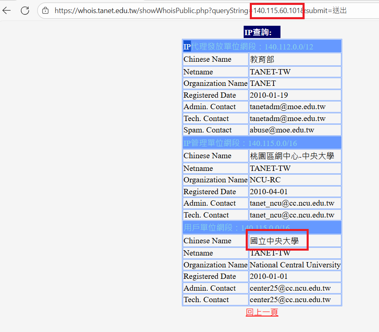Follow the 回上一頁 link
The height and width of the screenshot is (332, 379).
tap(262, 312)
